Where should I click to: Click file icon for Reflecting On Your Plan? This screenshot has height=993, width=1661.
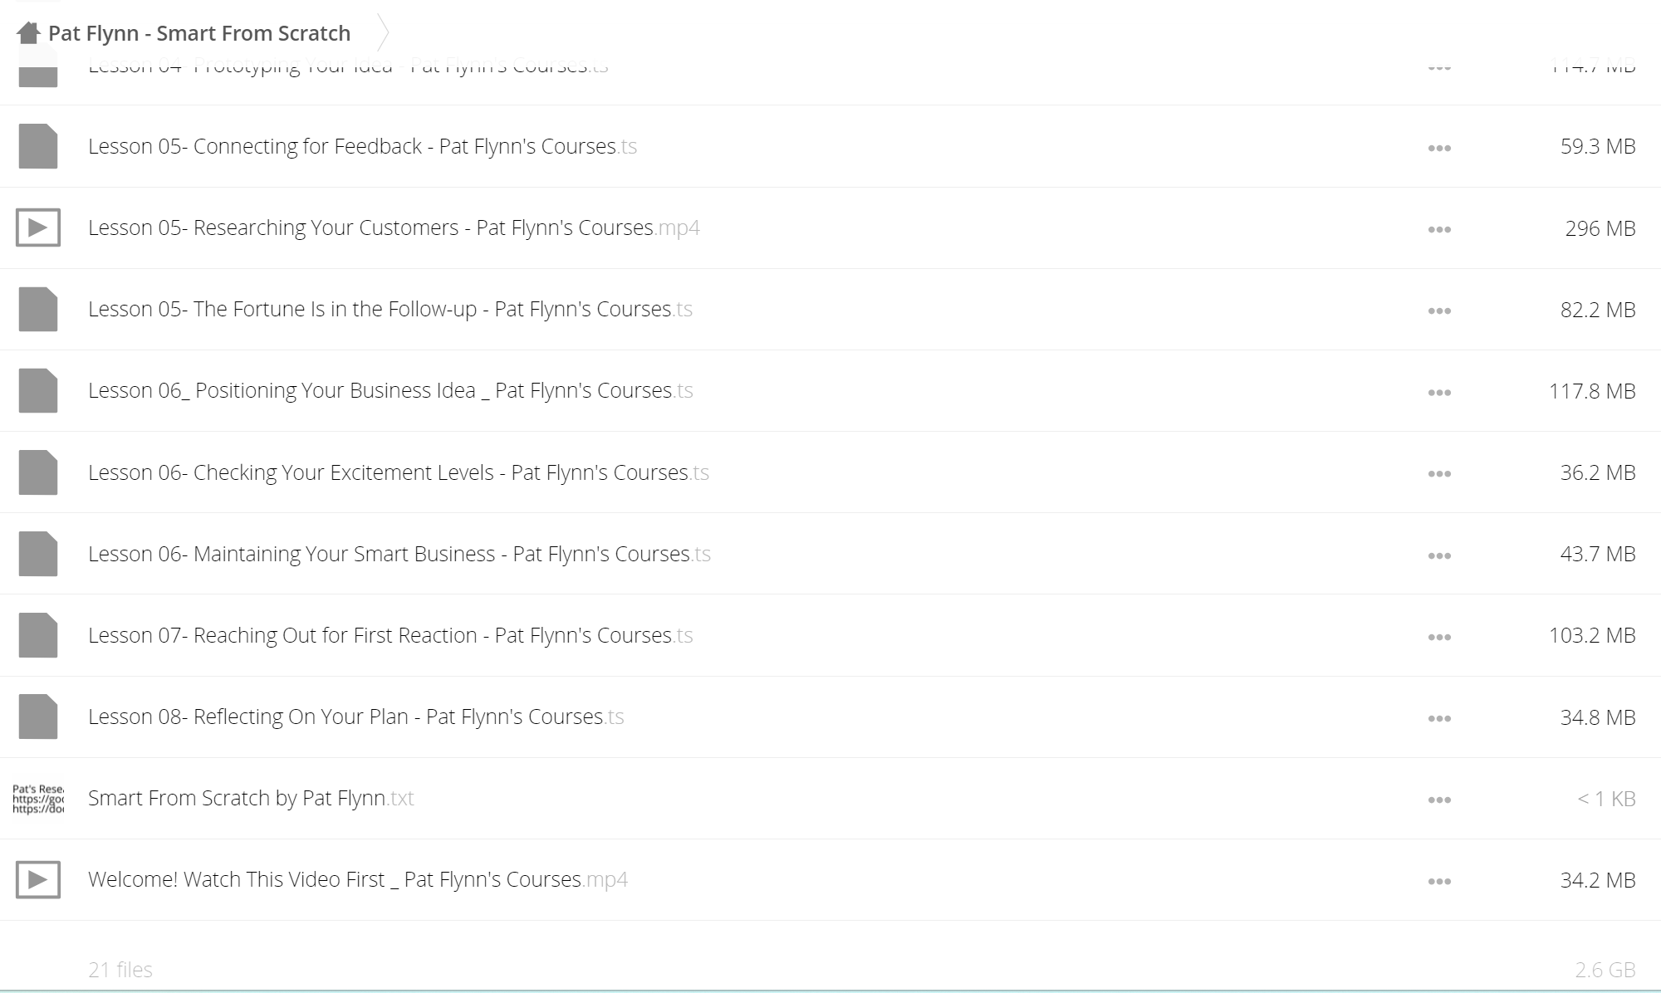pos(38,717)
